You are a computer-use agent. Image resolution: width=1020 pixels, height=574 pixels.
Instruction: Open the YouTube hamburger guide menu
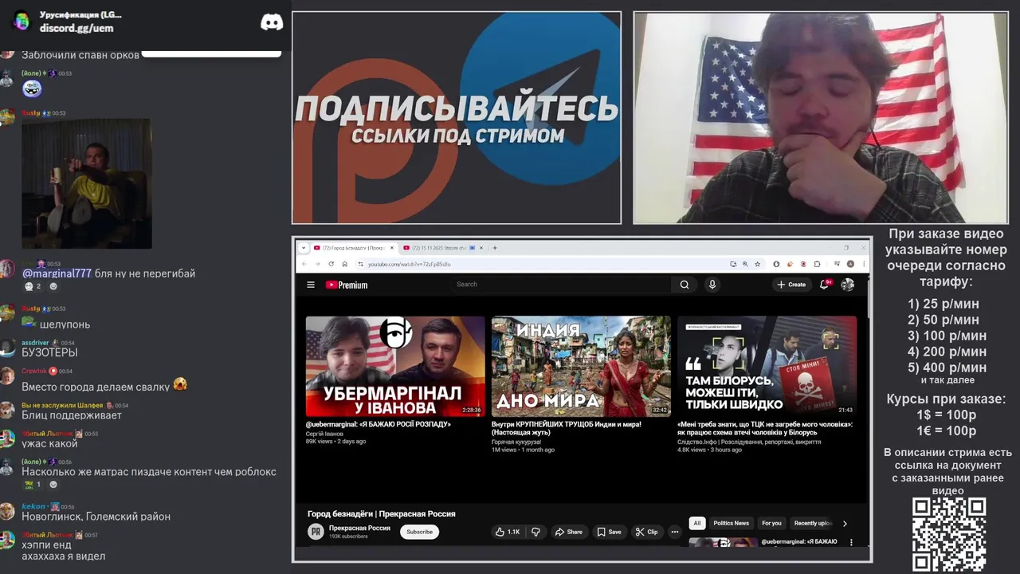pyautogui.click(x=311, y=285)
